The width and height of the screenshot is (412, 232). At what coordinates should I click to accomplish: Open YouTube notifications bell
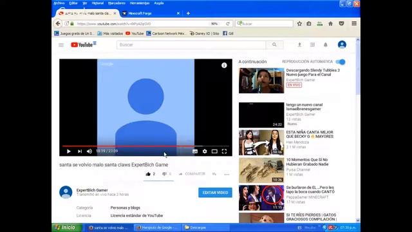click(326, 44)
